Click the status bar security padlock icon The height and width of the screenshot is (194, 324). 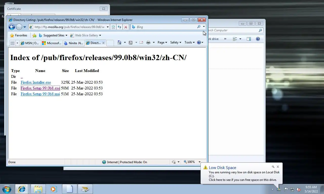coord(174,162)
